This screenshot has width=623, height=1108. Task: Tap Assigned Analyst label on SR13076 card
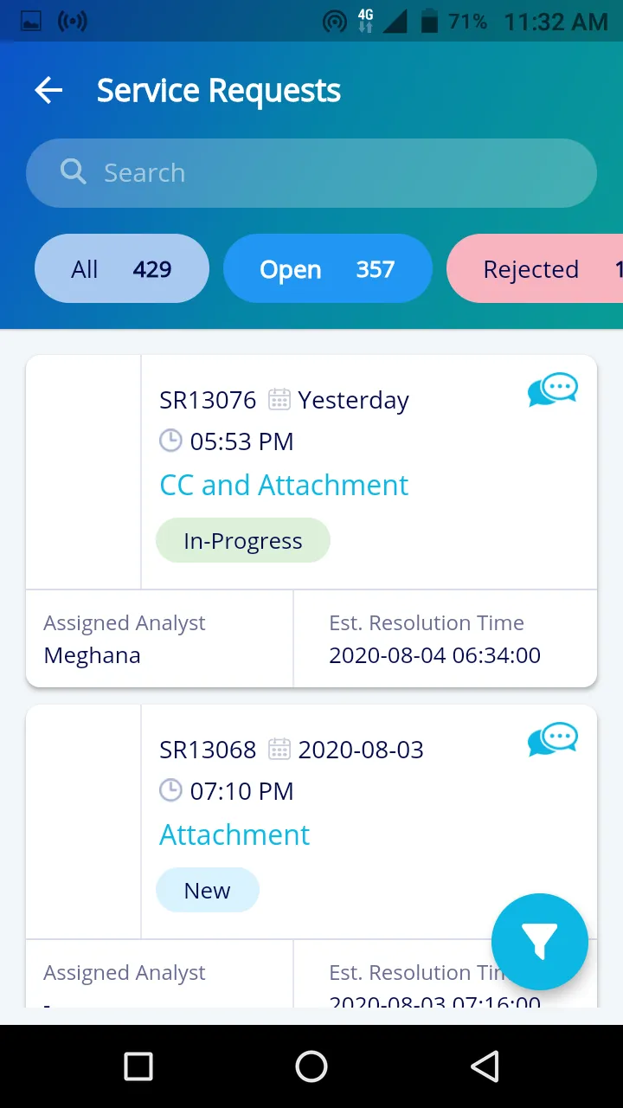(125, 623)
